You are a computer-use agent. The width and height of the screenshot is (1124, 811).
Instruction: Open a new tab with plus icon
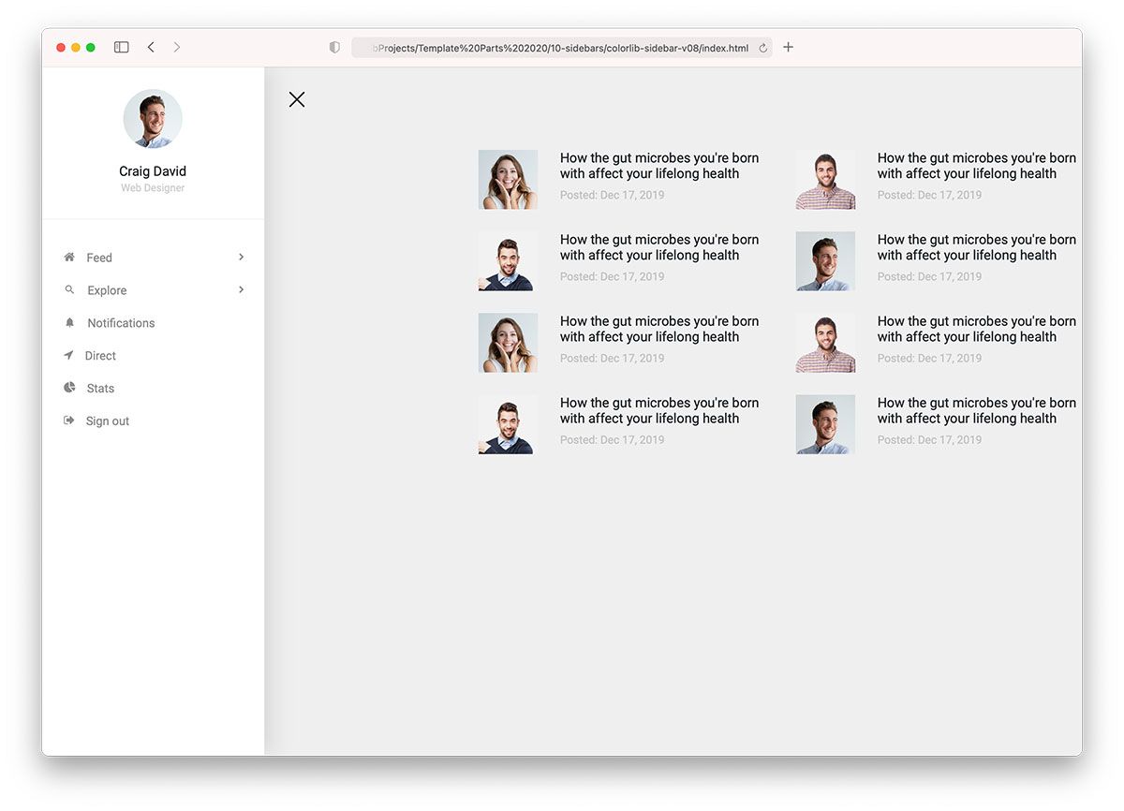tap(788, 47)
